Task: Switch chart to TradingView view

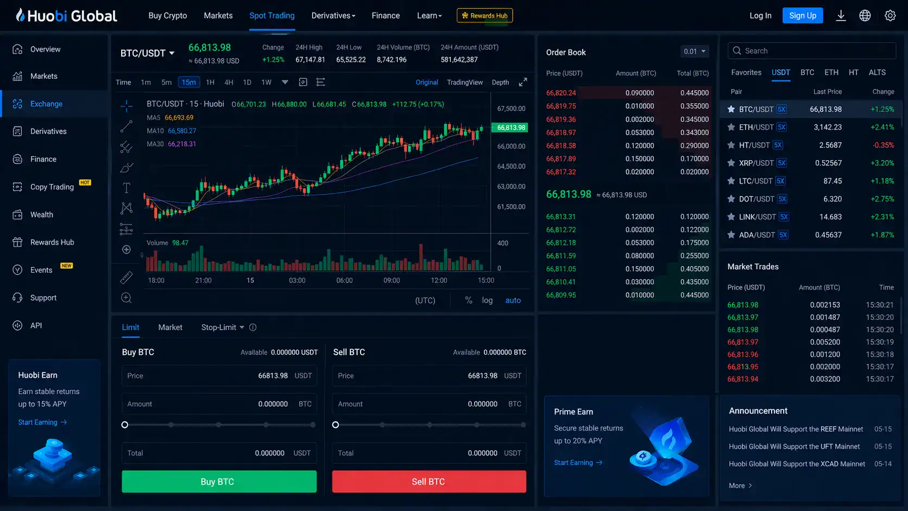Action: pyautogui.click(x=465, y=83)
